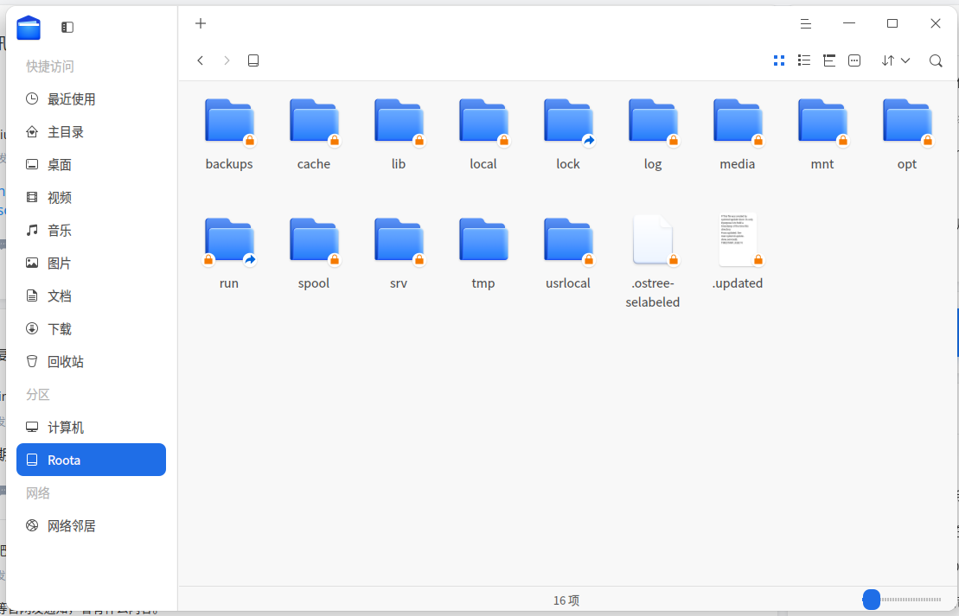Open search in the toolbar
This screenshot has height=616, width=959.
936,60
